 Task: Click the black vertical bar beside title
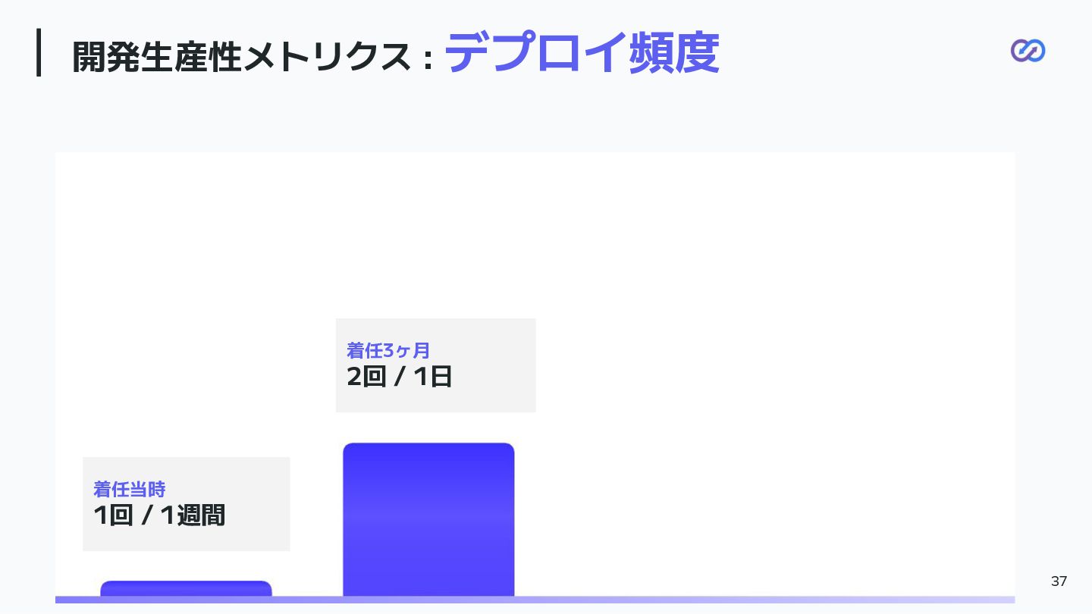[39, 52]
